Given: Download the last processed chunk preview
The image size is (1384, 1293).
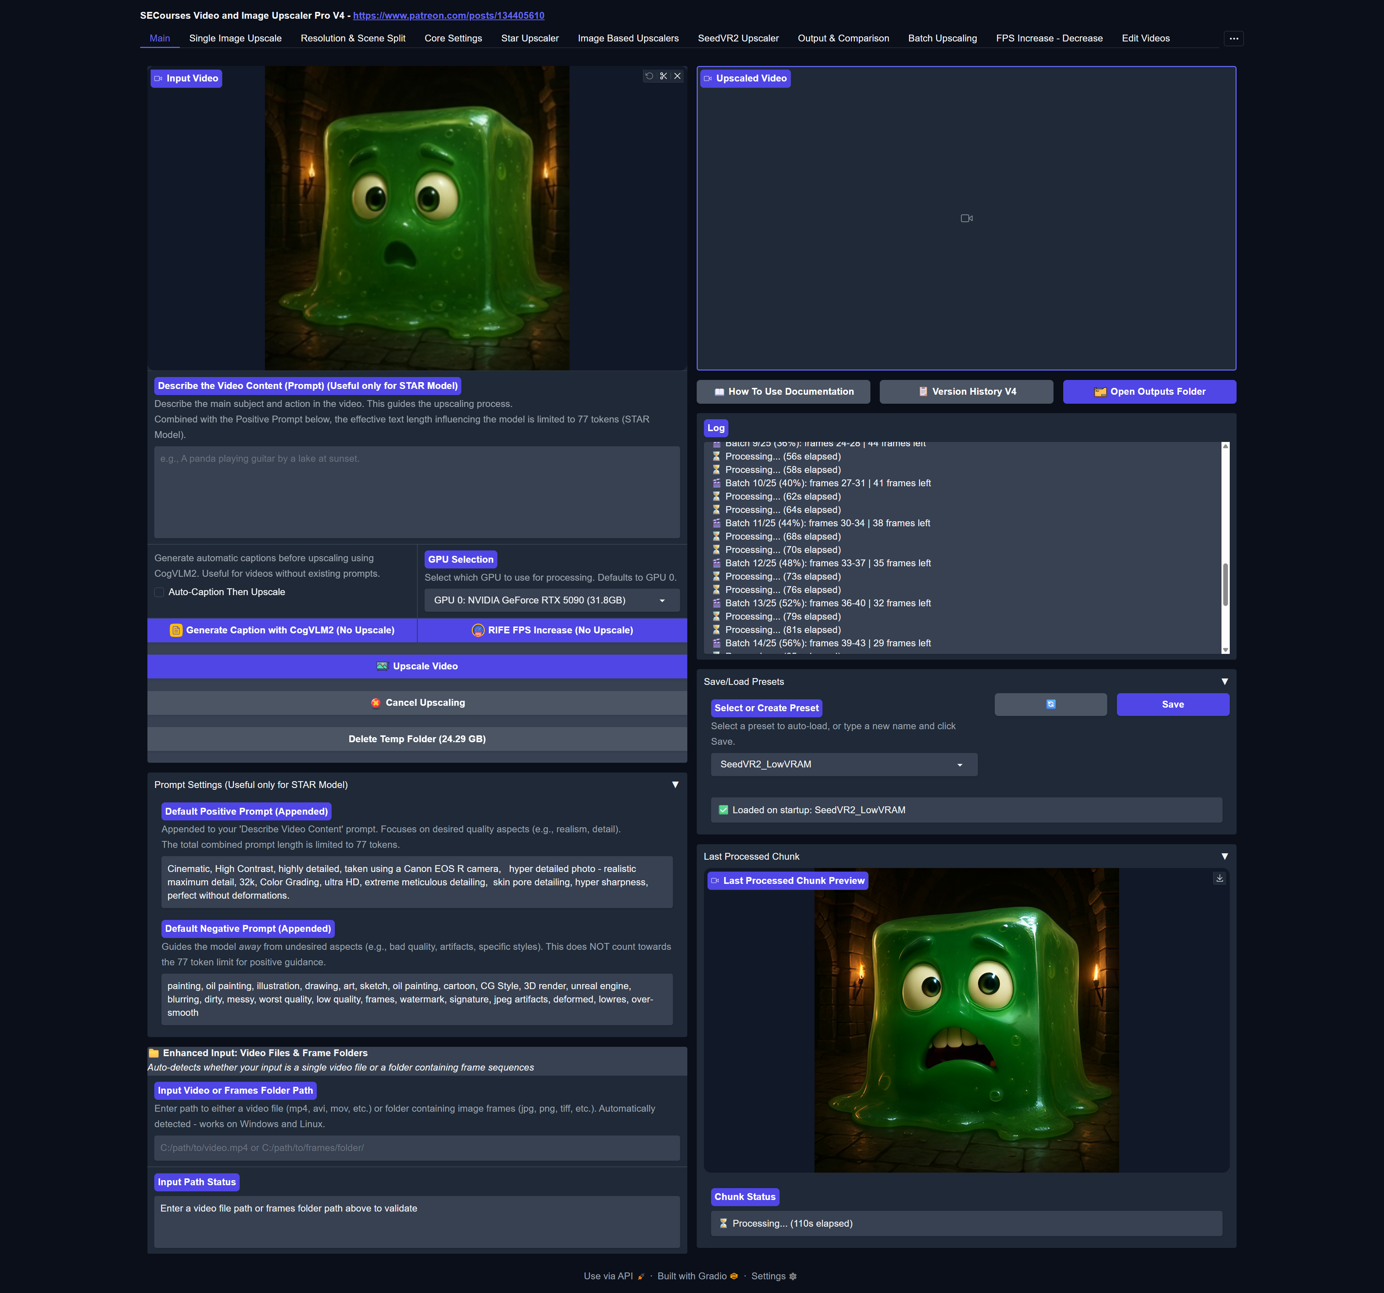Looking at the screenshot, I should pos(1219,878).
